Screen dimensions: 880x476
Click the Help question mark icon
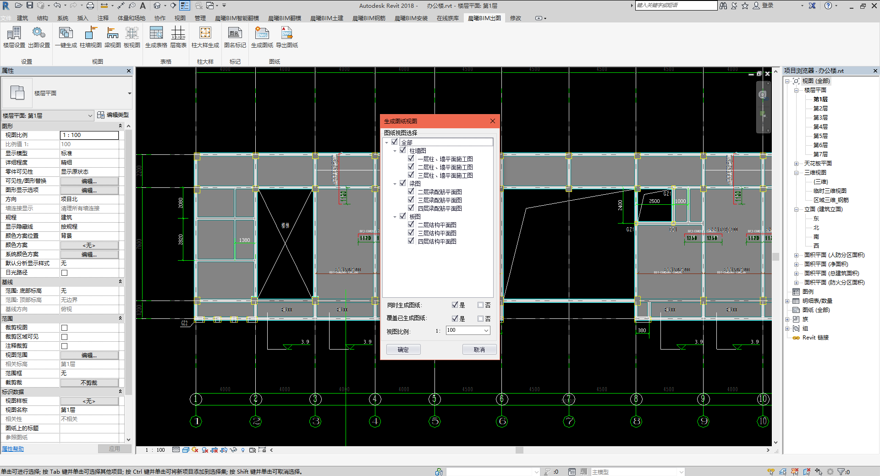[828, 5]
